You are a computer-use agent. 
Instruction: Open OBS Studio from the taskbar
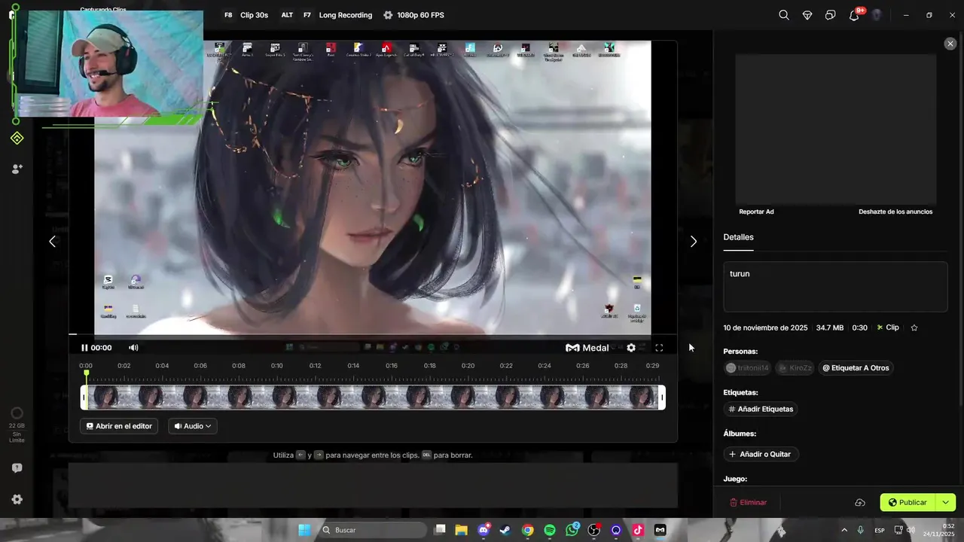(x=594, y=530)
